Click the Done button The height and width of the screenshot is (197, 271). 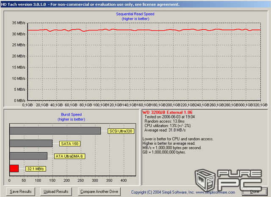(254, 192)
